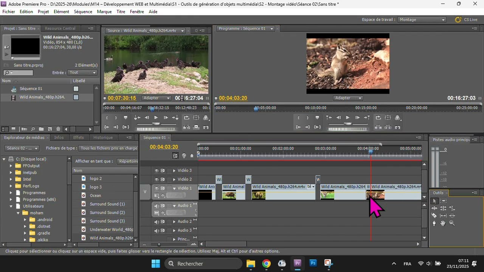Switch to the Resource Central tab
The image size is (484, 272).
[x=60, y=28]
